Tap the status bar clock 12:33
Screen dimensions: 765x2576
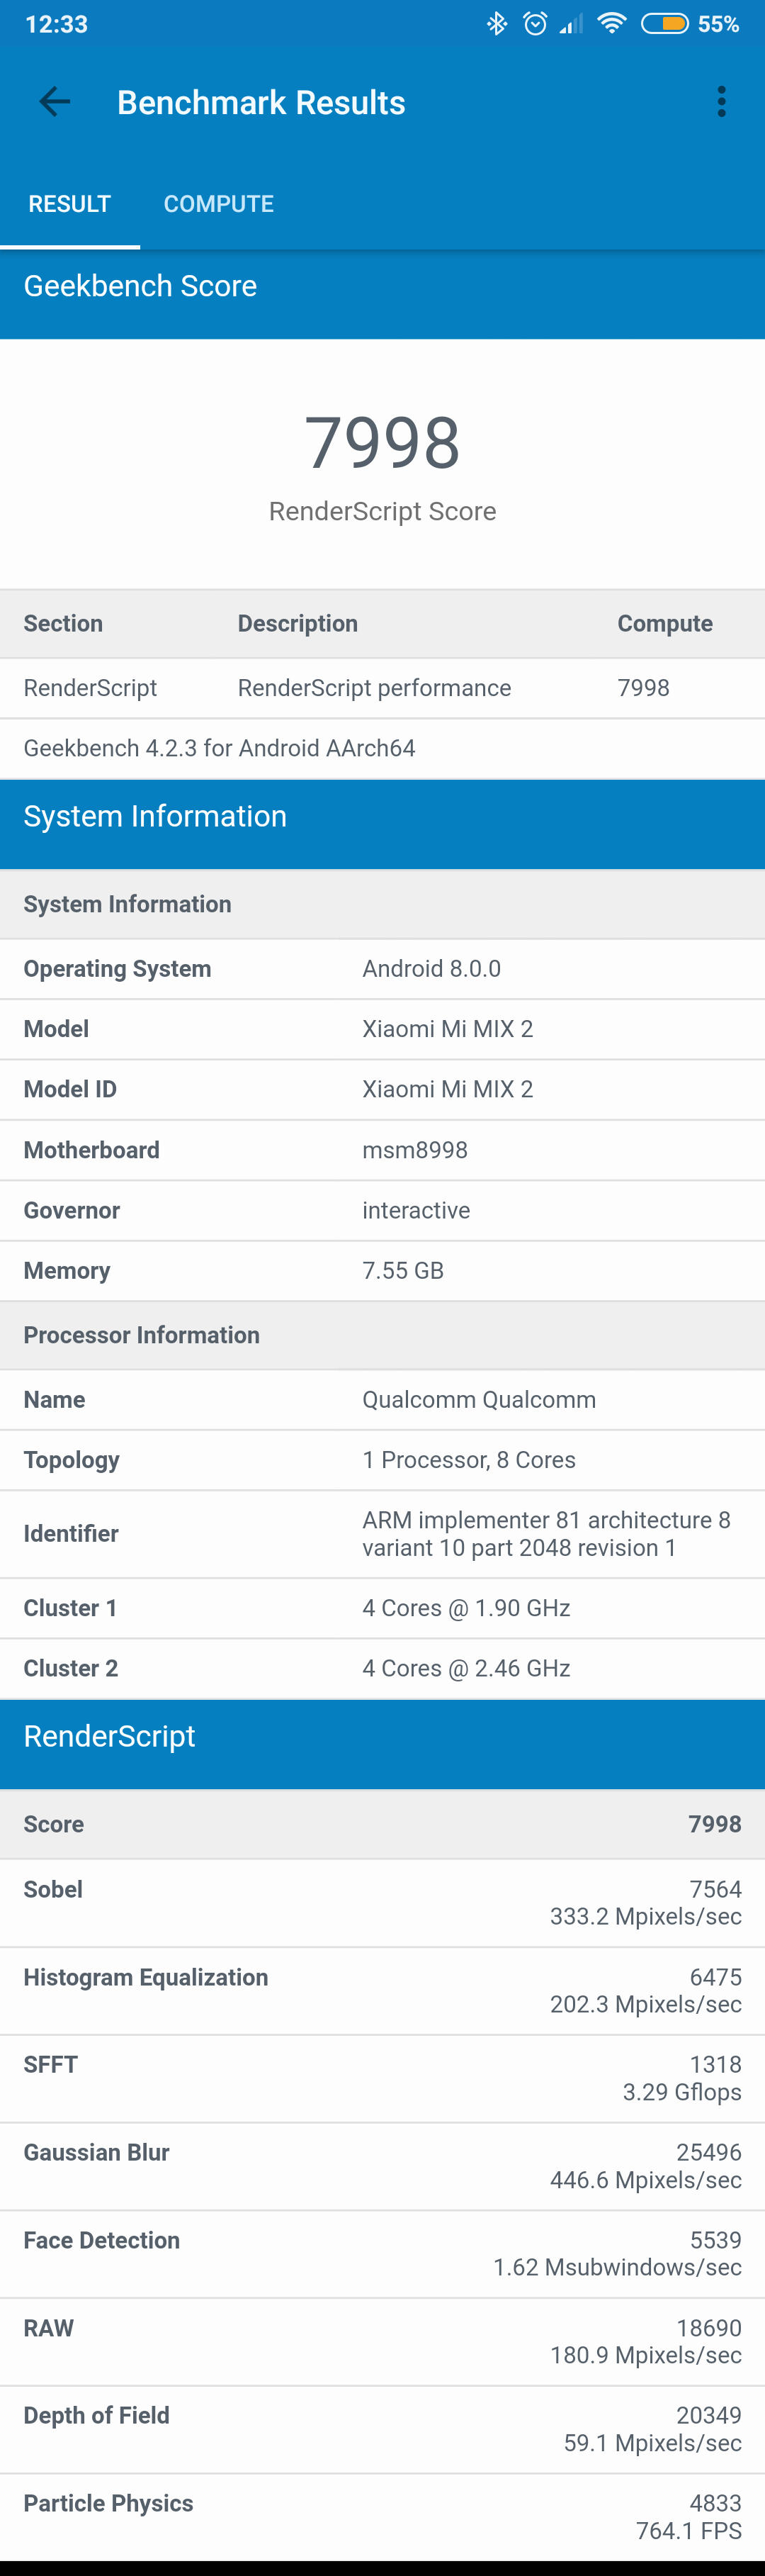pos(57,24)
